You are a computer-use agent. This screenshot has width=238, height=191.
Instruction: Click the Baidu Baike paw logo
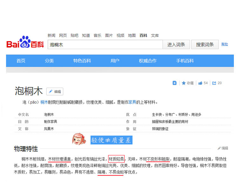(x=25, y=42)
